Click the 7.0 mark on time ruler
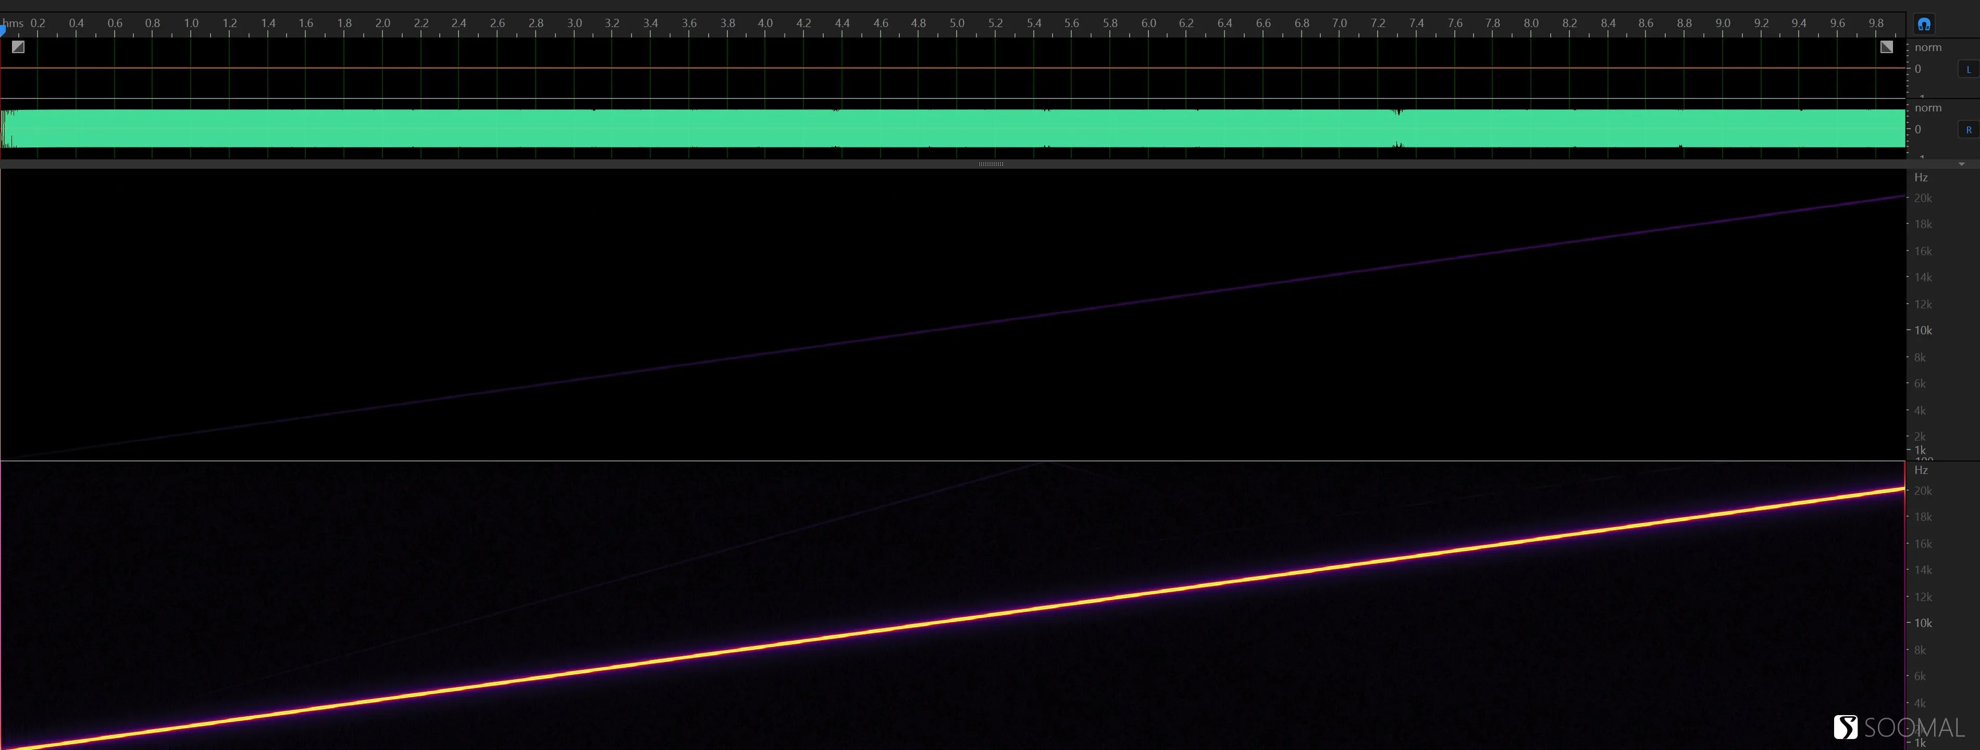Screen dimensions: 1980x750 [x=1340, y=23]
